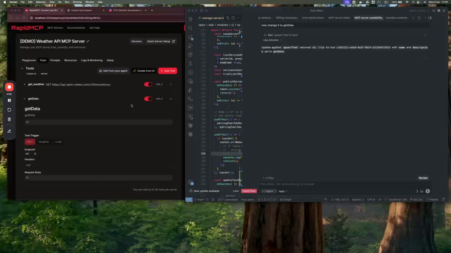Switch to the Playground tab
This screenshot has width=451, height=253.
[29, 60]
